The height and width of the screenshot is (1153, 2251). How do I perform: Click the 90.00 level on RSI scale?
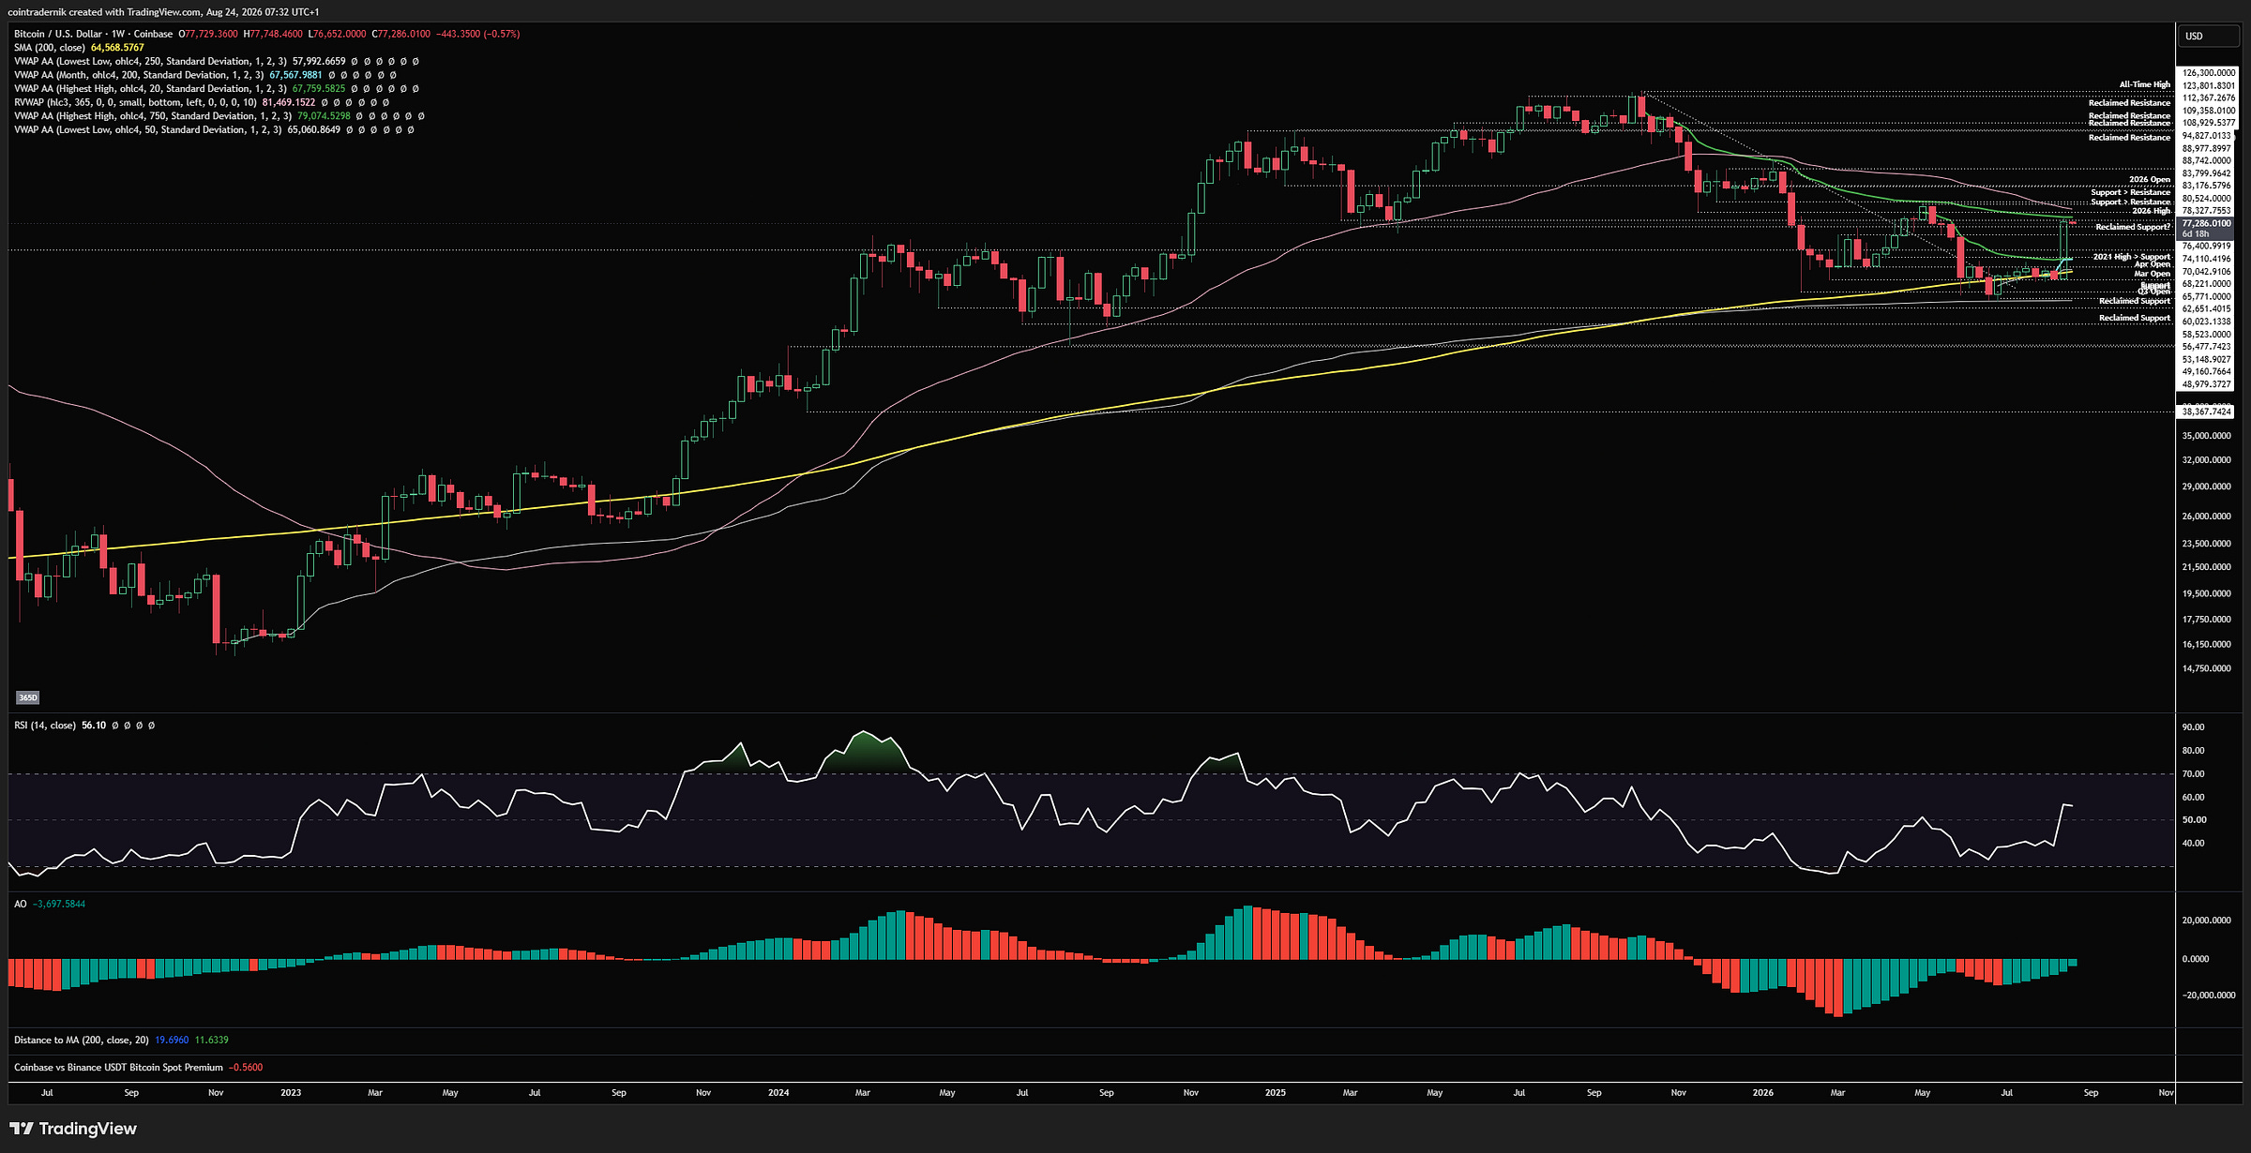pos(2194,727)
